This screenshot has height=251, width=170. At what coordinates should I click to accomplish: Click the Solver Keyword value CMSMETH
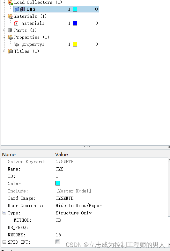(64, 162)
